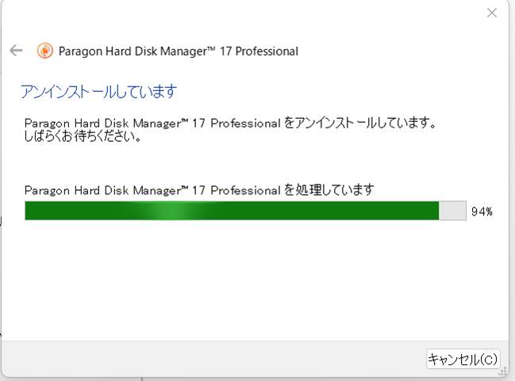Click the resize grip at window corner
Viewport: 515px width, 381px height.
[504, 370]
